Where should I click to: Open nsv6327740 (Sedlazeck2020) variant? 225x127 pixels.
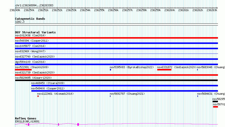click(x=35, y=57)
